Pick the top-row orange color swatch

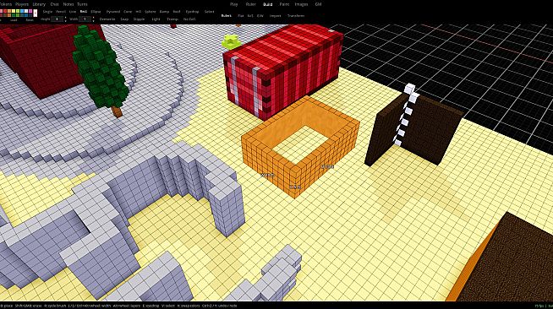9,11
